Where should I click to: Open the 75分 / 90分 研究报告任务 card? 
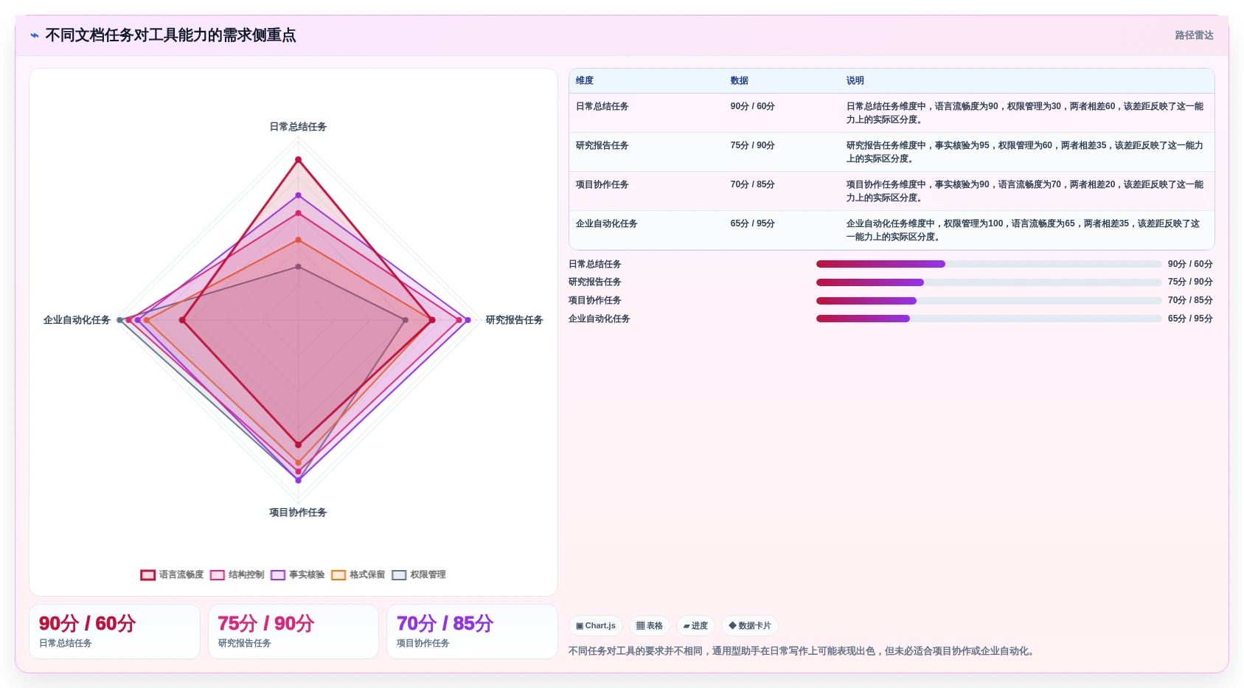coord(293,632)
